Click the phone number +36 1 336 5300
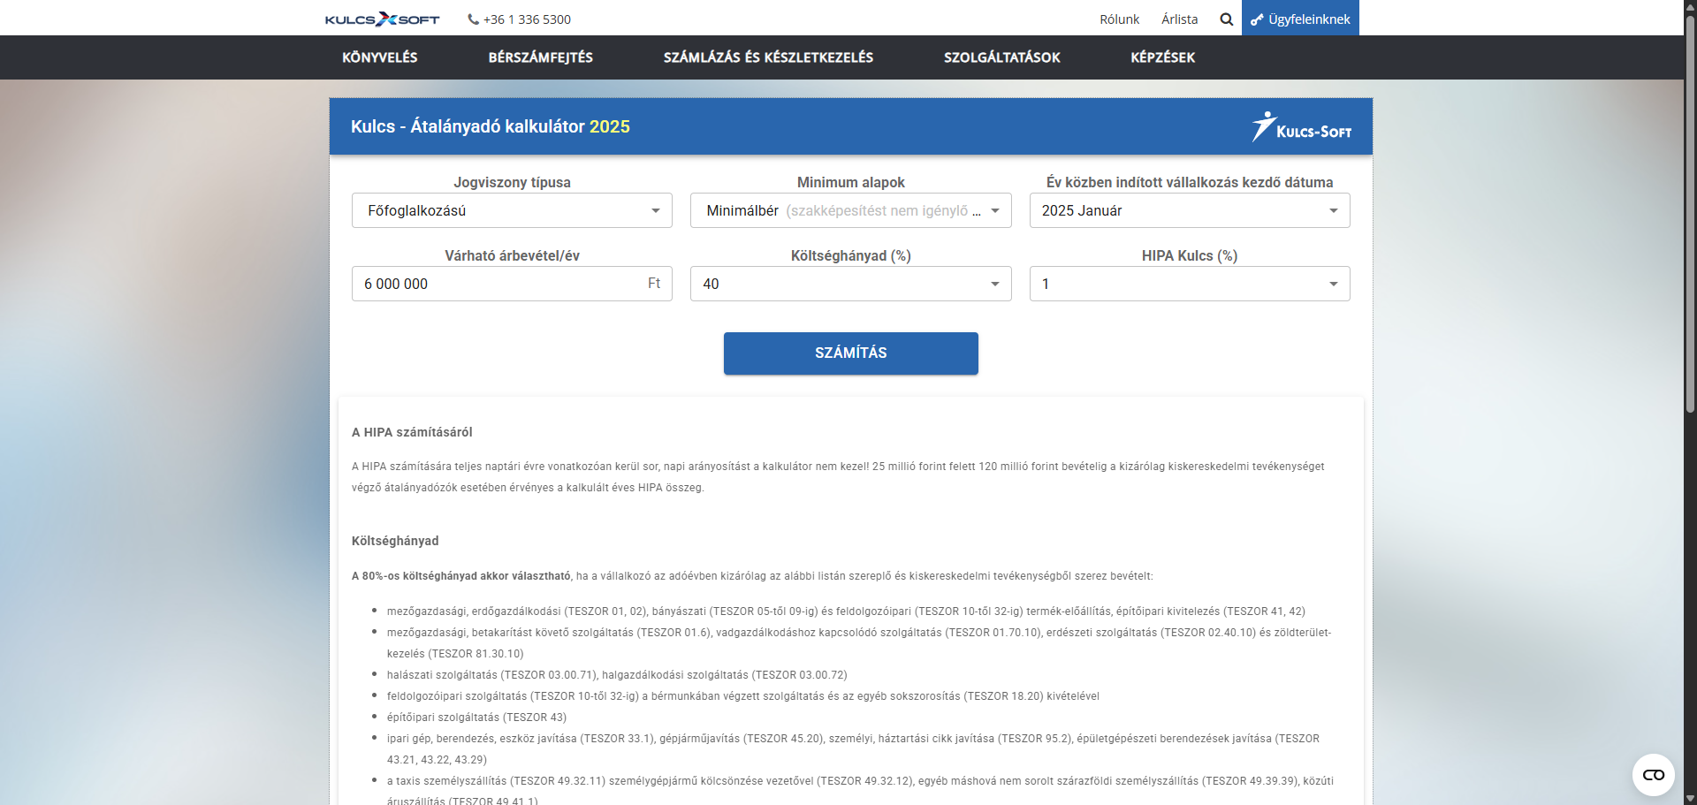 pos(527,19)
